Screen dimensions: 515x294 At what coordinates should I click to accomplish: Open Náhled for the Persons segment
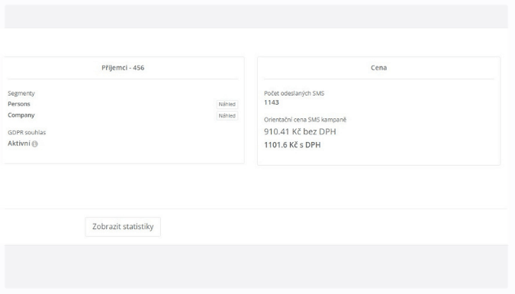pyautogui.click(x=227, y=105)
